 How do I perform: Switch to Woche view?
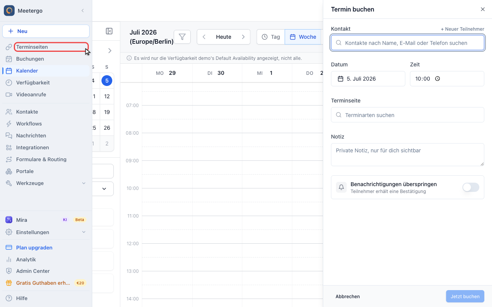pos(303,37)
